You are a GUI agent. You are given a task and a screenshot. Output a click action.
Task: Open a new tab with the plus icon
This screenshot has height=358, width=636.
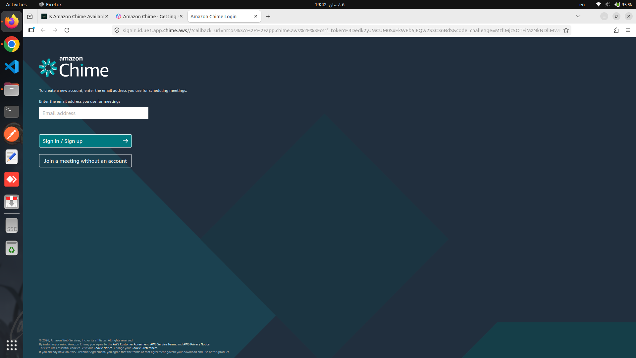tap(268, 16)
